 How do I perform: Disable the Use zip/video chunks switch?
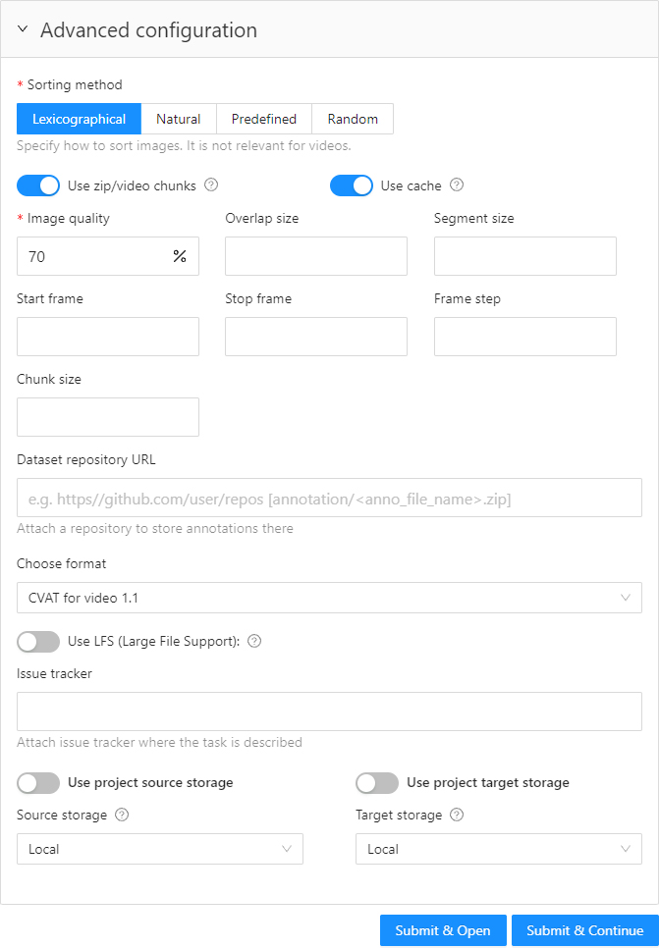click(38, 185)
